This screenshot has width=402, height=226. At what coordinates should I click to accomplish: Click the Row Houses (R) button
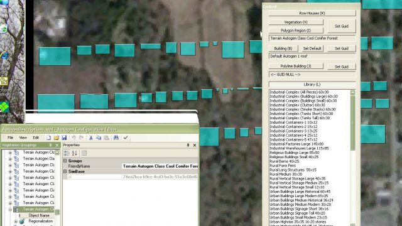(x=312, y=13)
